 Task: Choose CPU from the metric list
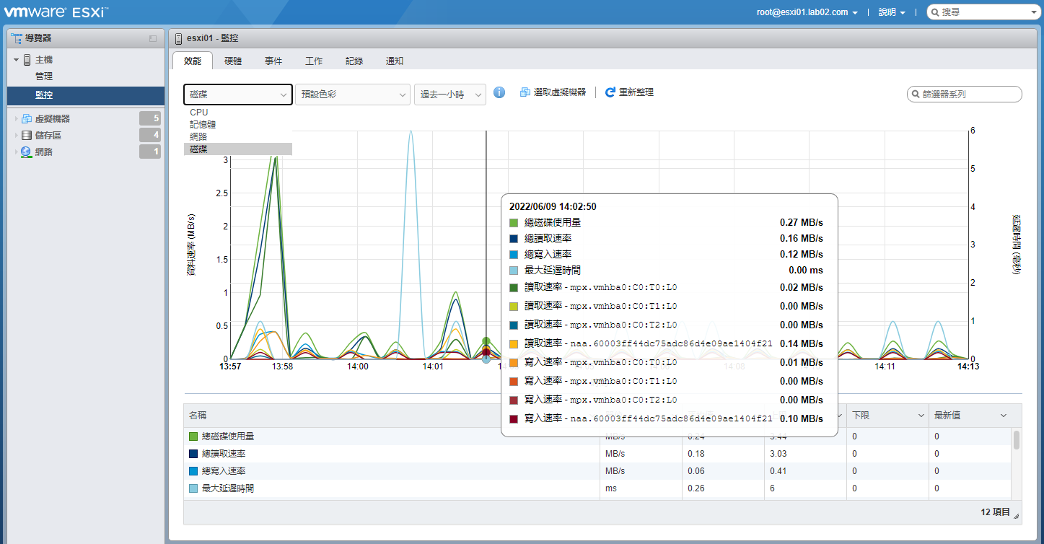click(x=238, y=113)
